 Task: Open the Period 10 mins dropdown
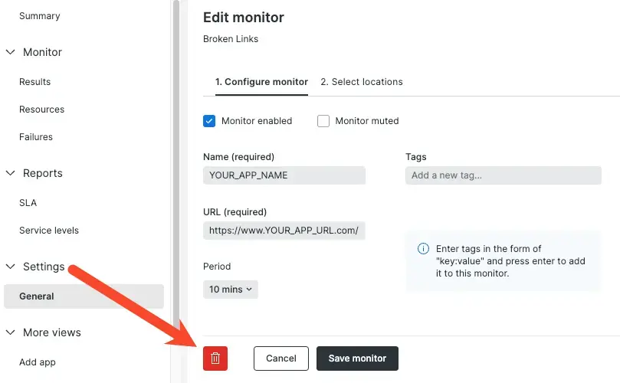230,290
